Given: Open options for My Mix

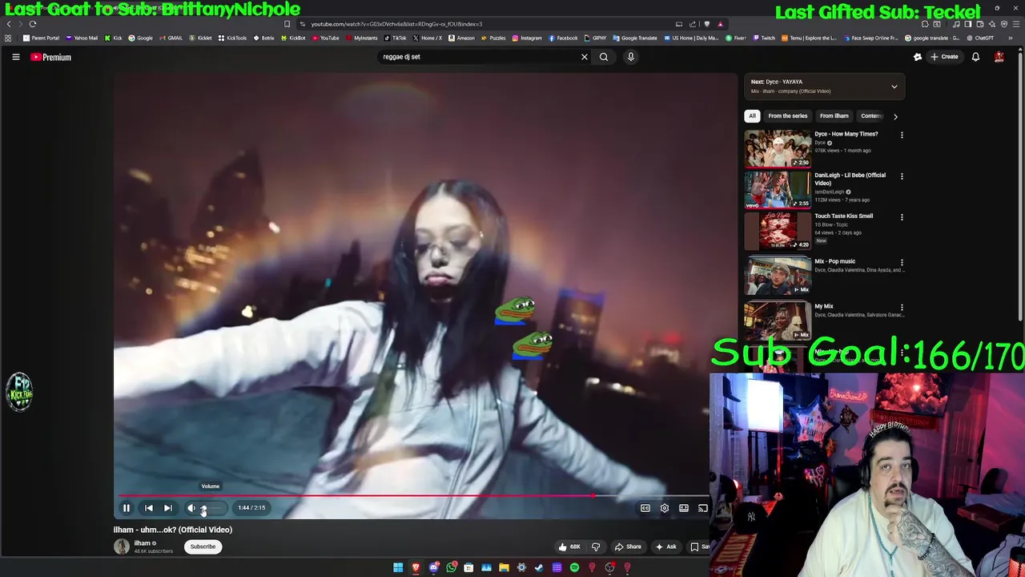Looking at the screenshot, I should pyautogui.click(x=902, y=307).
